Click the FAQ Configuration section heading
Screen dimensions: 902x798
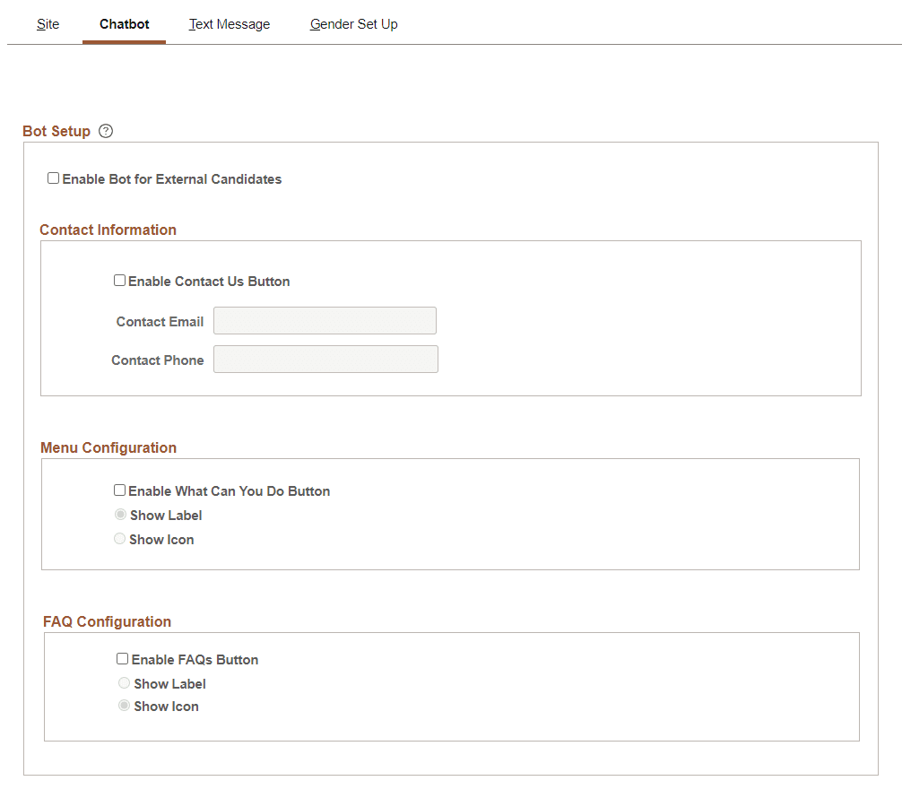point(105,621)
